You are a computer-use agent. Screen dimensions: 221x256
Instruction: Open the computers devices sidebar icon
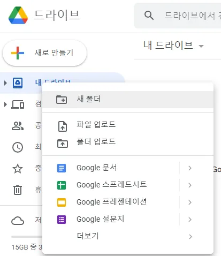[18, 104]
